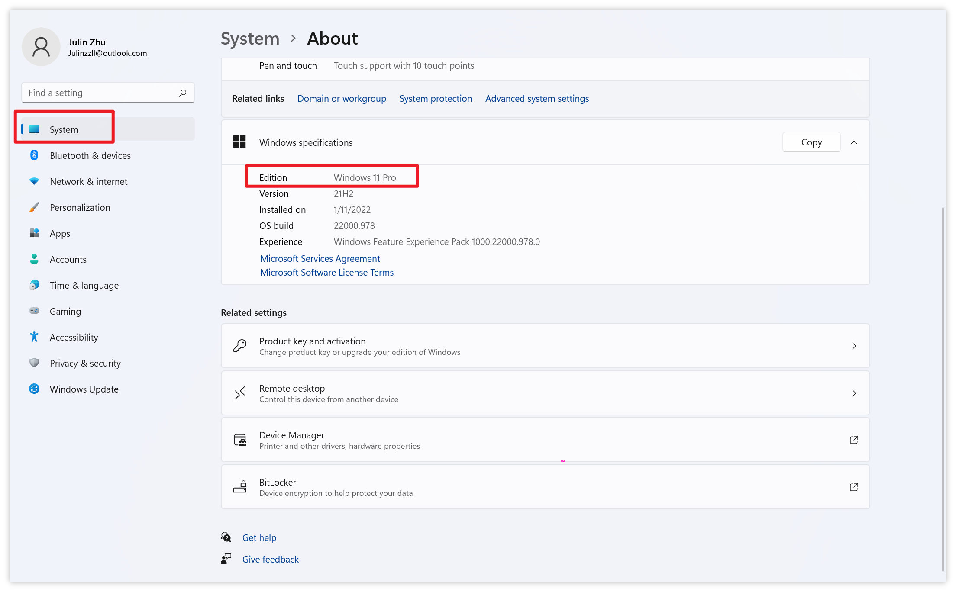Click the BitLocker lock icon
956x592 pixels.
pos(240,487)
